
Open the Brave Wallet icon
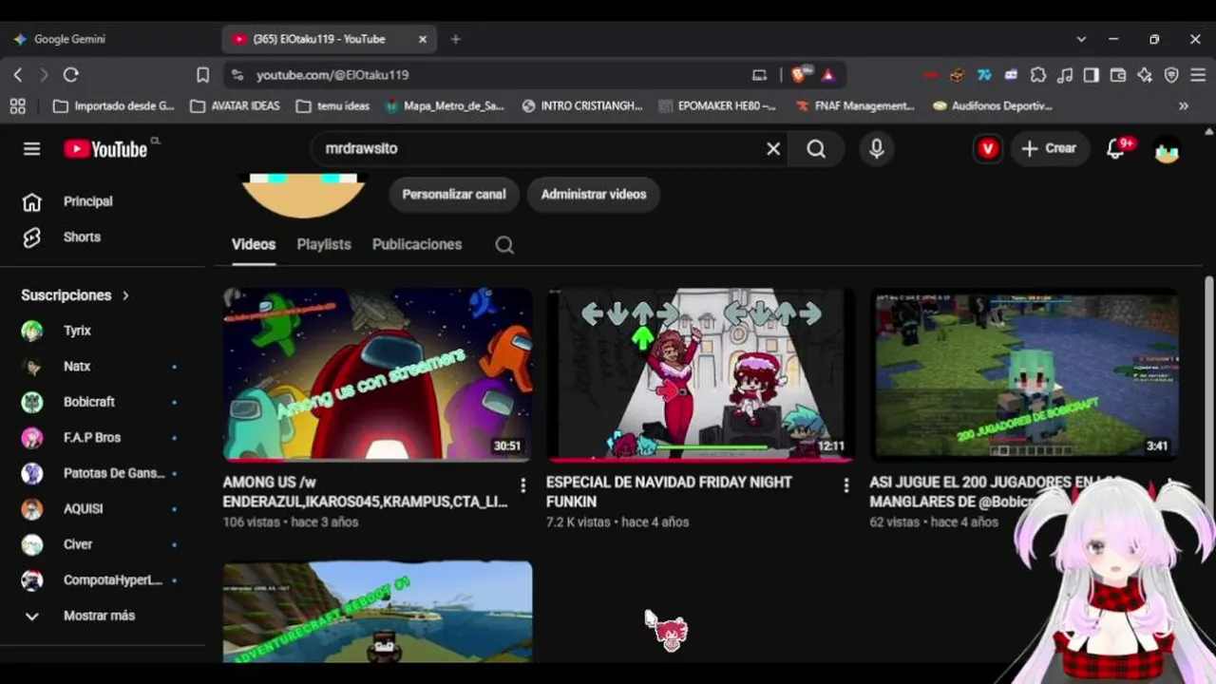[1118, 75]
